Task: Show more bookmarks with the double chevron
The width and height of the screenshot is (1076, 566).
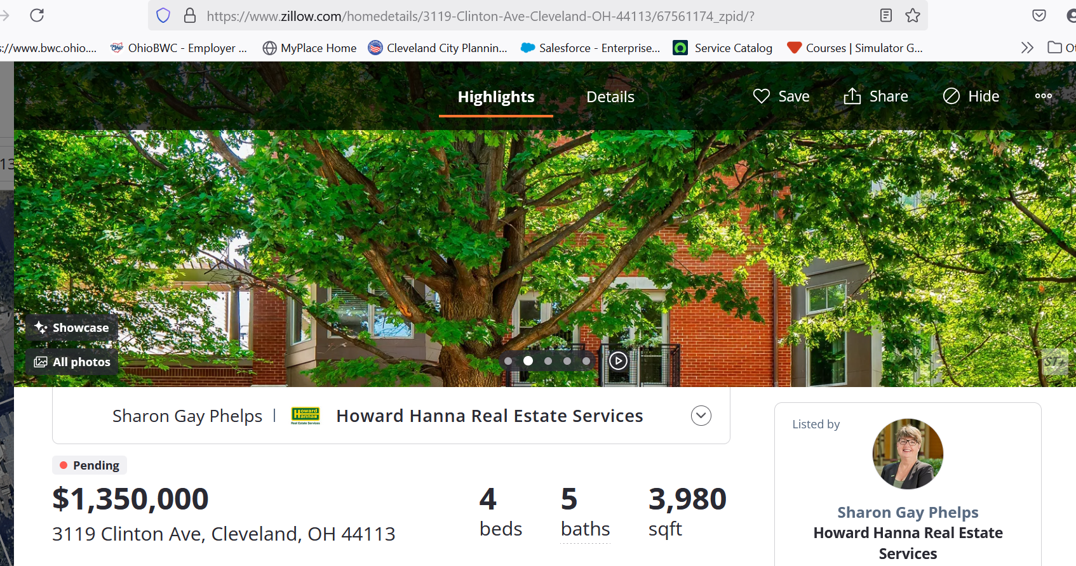Action: 1027,48
